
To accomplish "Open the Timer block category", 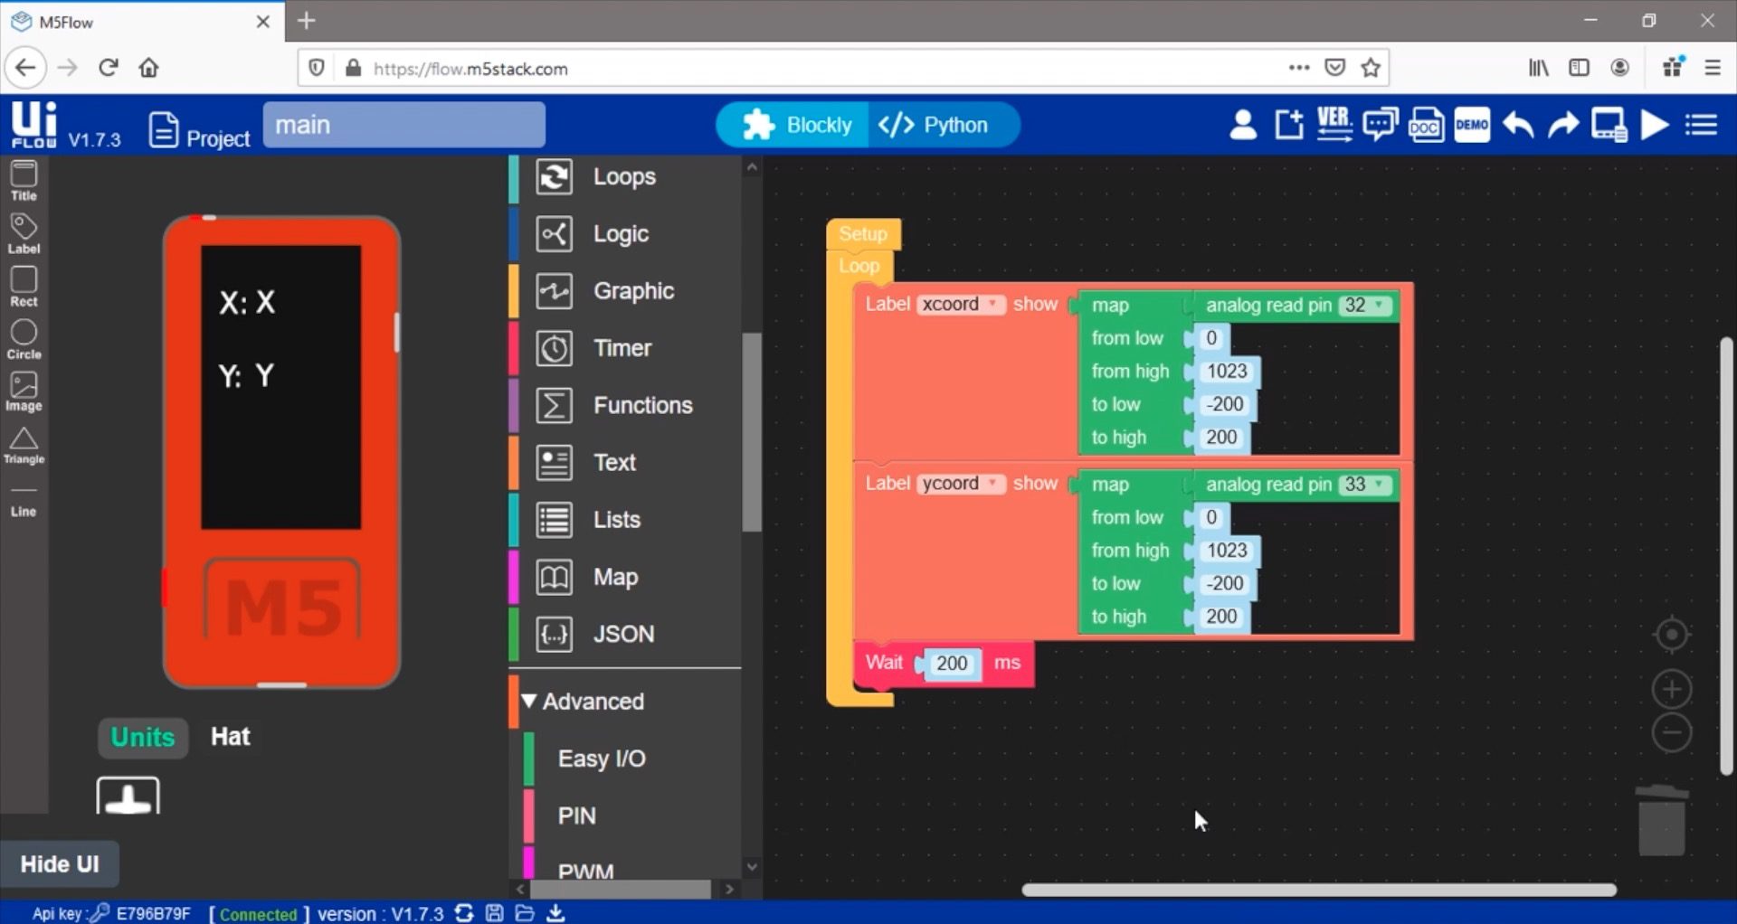I will pos(622,348).
